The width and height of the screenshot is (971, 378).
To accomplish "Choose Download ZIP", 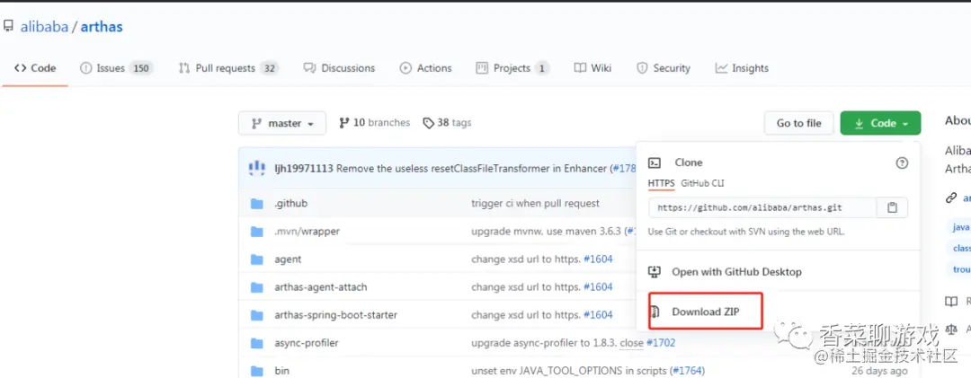I will (706, 312).
